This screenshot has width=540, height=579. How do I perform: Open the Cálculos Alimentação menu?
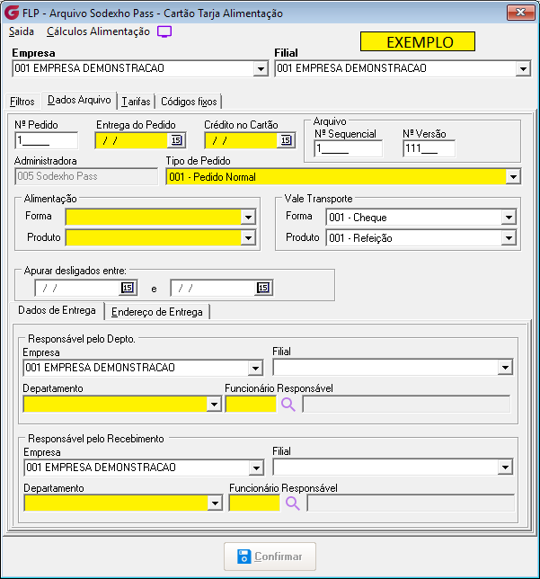click(98, 31)
